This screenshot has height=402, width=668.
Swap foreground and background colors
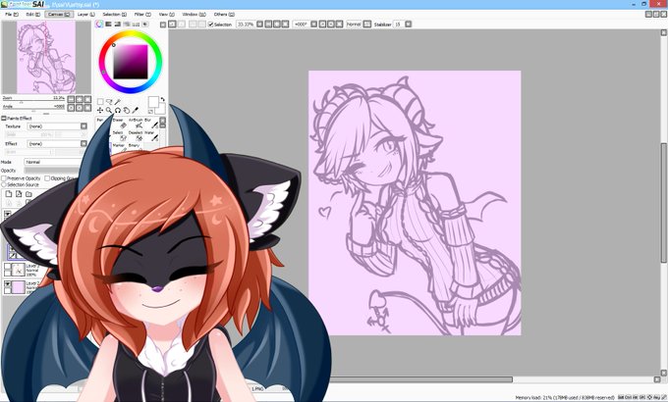click(162, 99)
